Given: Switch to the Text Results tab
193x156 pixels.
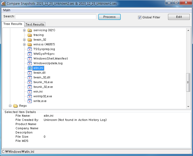Looking at the screenshot, I should click(x=35, y=24).
